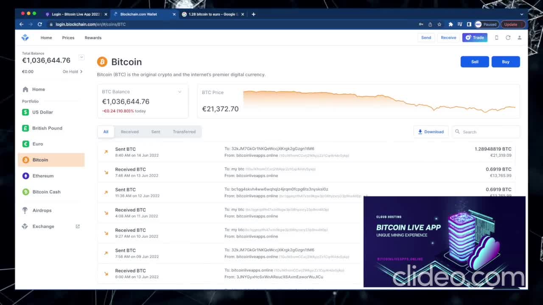The image size is (543, 305).
Task: Expand the Total Balance dropdown chevron
Action: [x=81, y=57]
